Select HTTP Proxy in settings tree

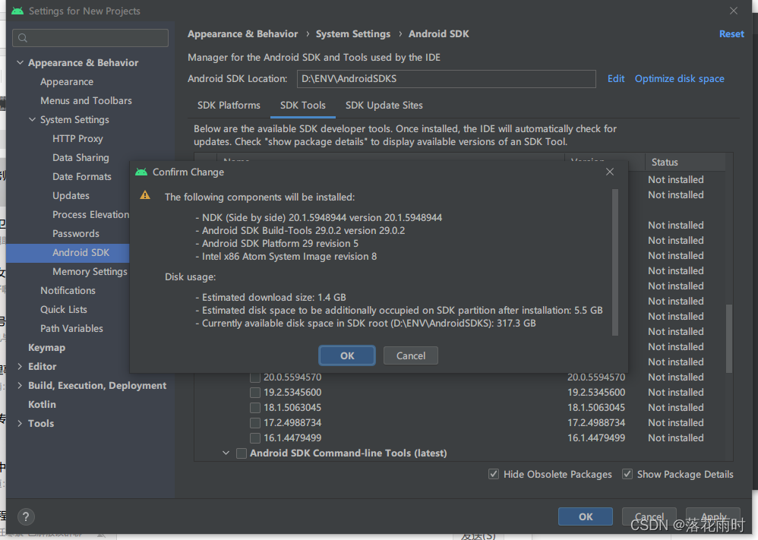pos(77,139)
